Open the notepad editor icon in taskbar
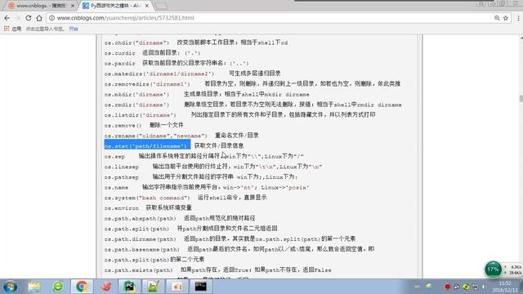The height and width of the screenshot is (294, 523). [x=154, y=287]
